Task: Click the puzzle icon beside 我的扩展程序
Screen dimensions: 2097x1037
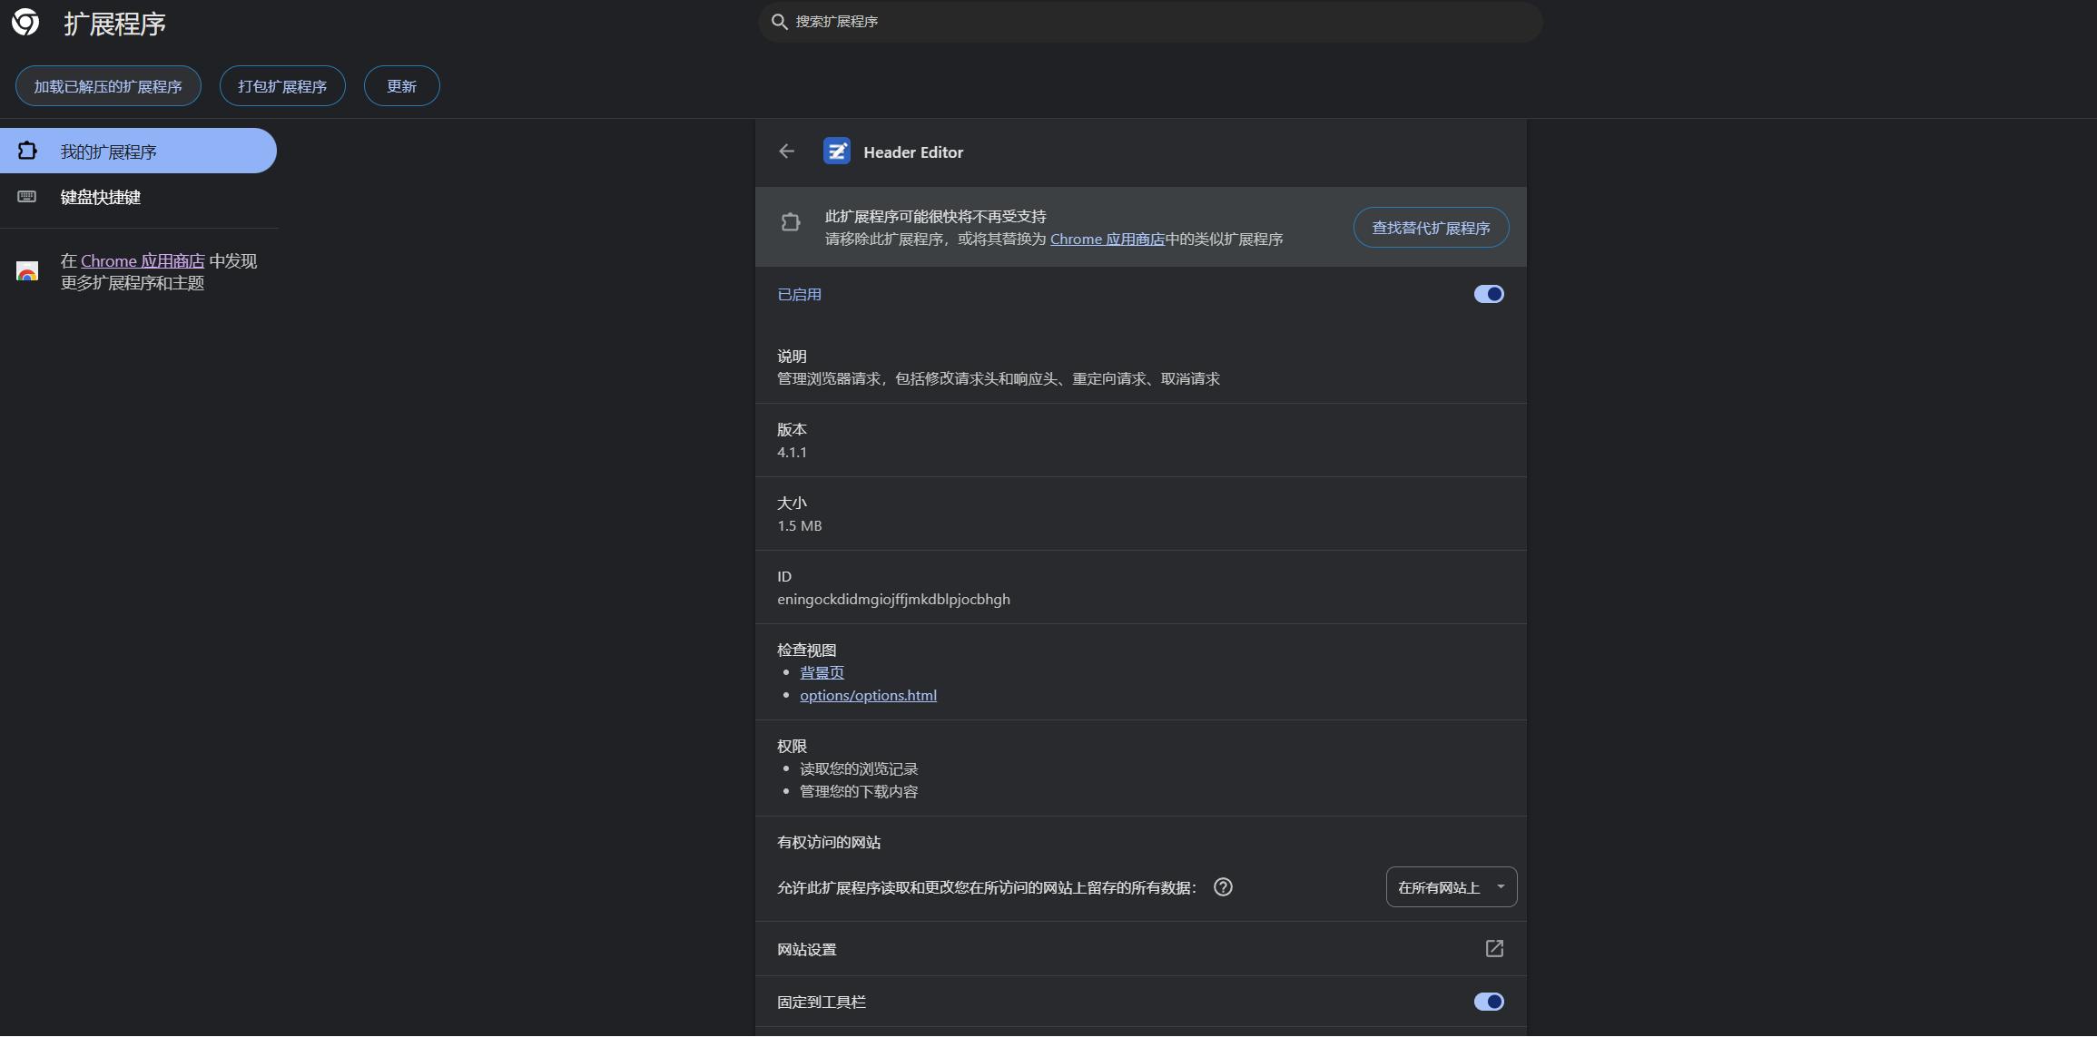Action: click(27, 151)
